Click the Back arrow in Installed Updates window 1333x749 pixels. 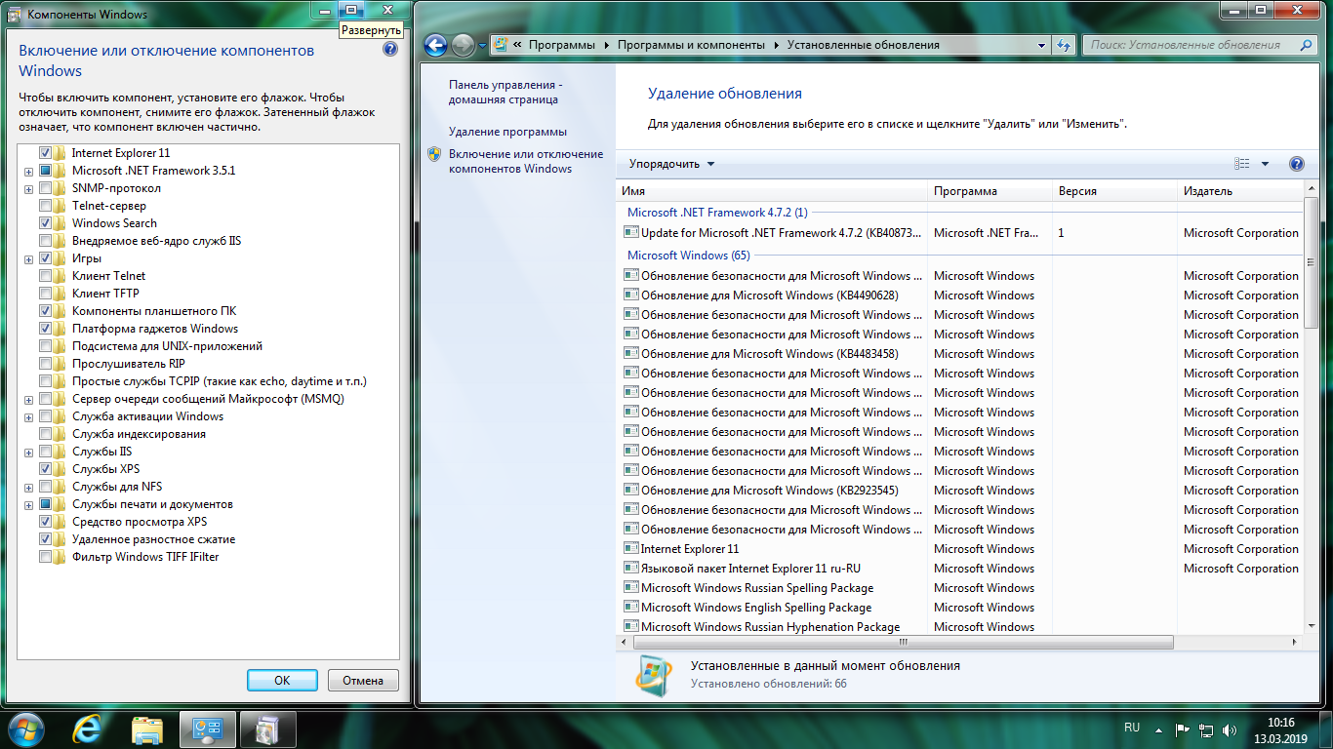click(x=436, y=45)
